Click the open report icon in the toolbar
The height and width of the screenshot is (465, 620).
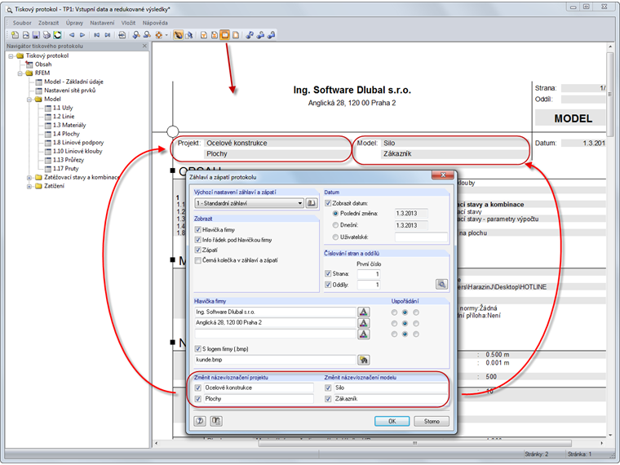click(x=26, y=35)
